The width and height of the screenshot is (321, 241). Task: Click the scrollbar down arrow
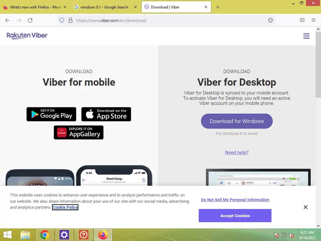(318, 226)
